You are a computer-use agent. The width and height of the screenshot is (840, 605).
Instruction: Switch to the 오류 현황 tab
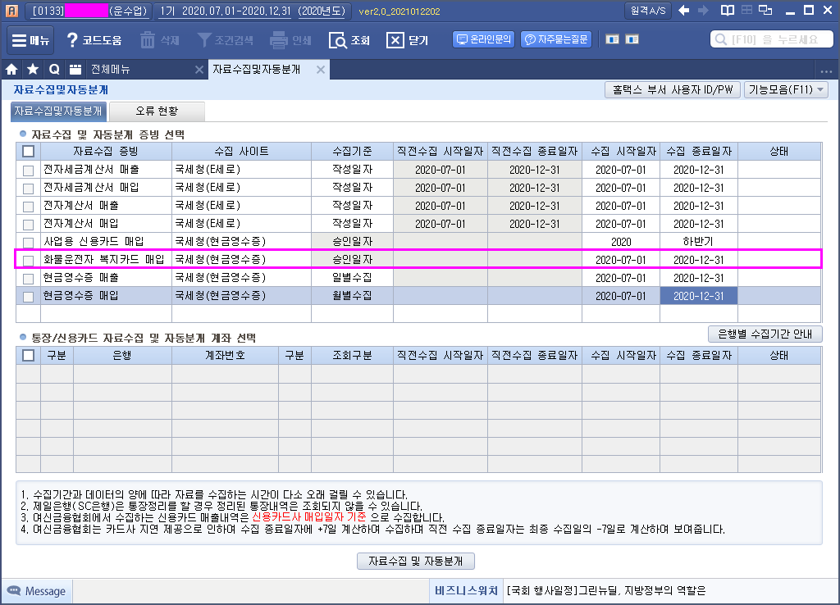(157, 111)
